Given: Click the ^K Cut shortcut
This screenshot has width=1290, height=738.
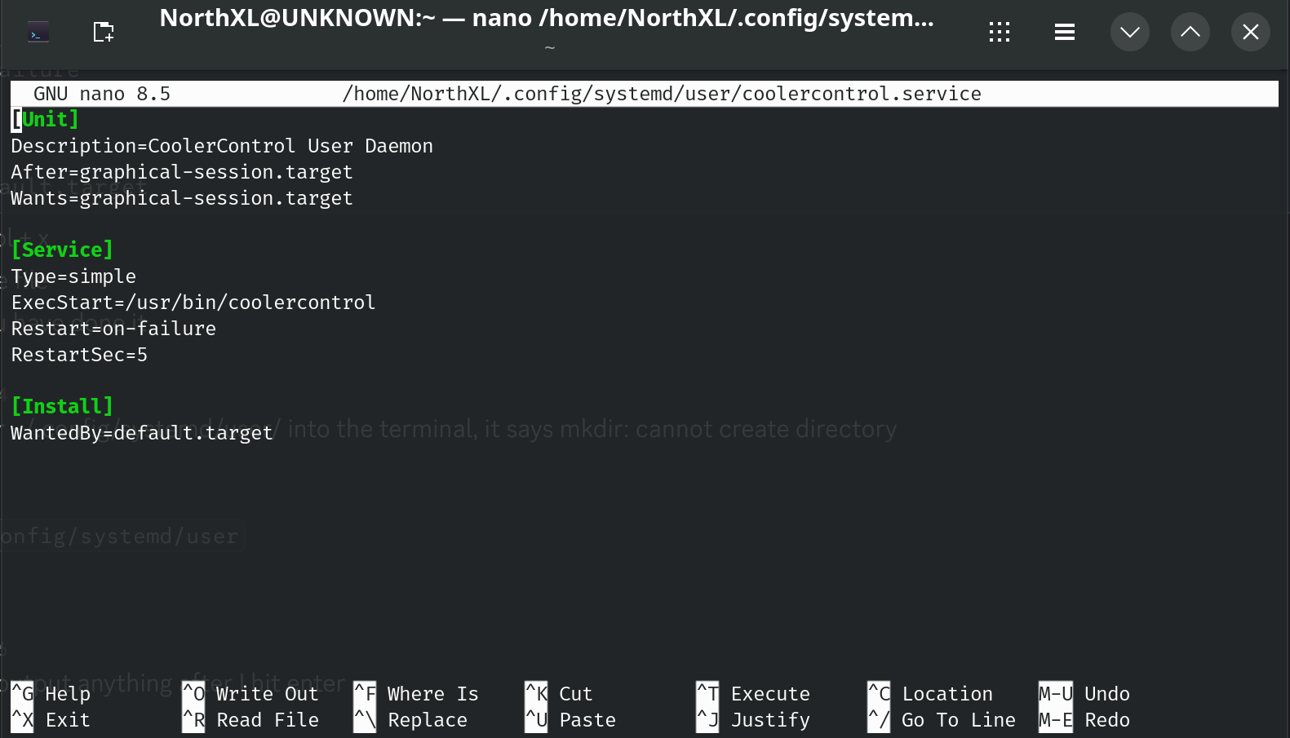Looking at the screenshot, I should pyautogui.click(x=559, y=694).
